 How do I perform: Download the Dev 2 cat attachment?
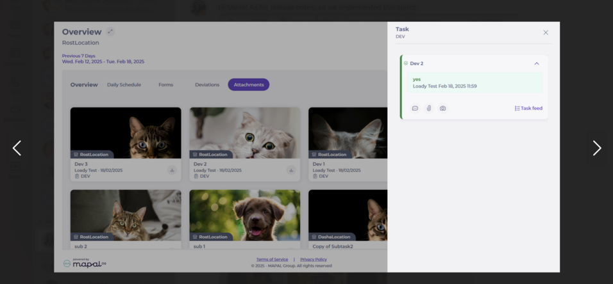pos(291,170)
